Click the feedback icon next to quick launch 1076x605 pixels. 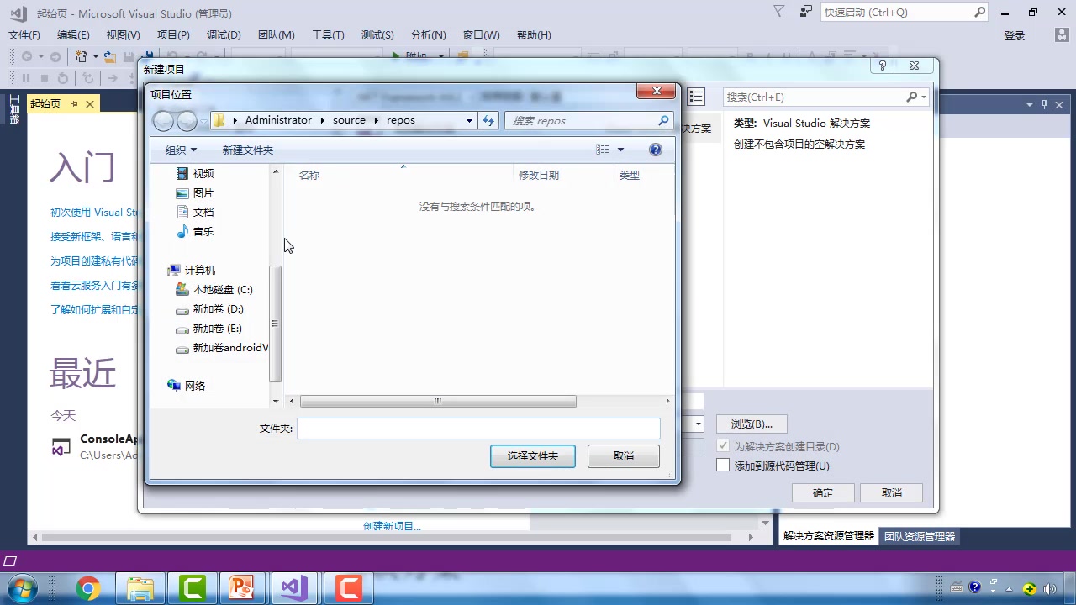[x=806, y=12]
